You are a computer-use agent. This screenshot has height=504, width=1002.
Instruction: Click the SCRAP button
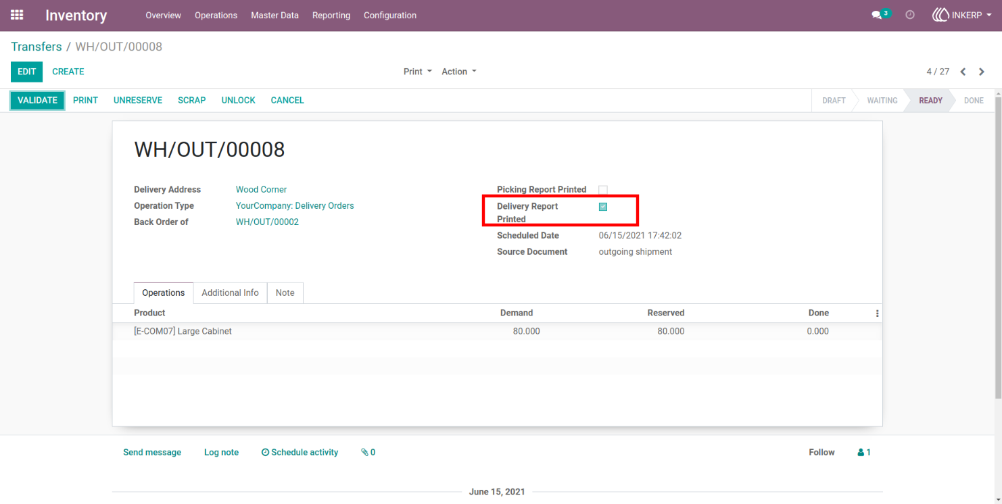(192, 100)
